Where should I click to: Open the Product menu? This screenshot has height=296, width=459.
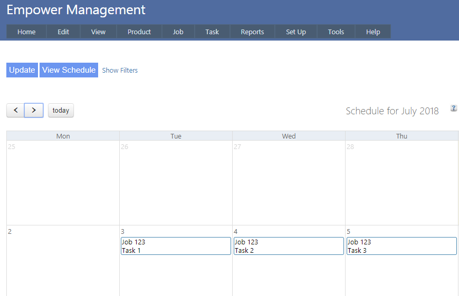pos(139,32)
